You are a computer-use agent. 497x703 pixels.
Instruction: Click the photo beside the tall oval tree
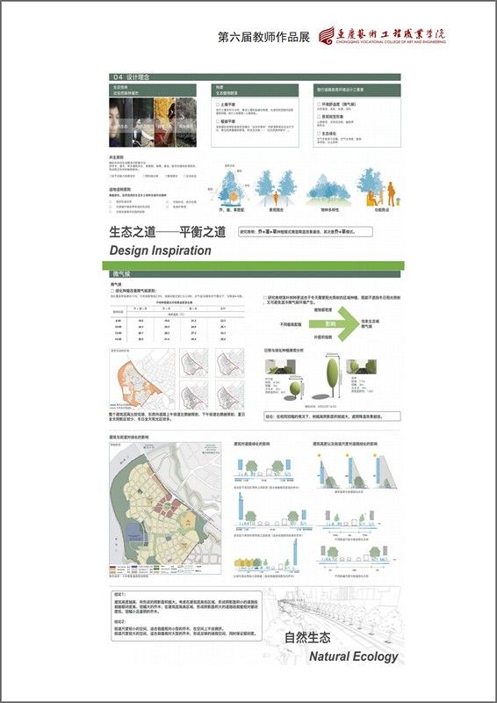[x=361, y=366]
